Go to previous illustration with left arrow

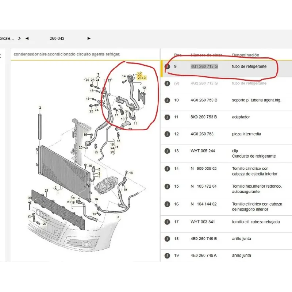(27, 38)
